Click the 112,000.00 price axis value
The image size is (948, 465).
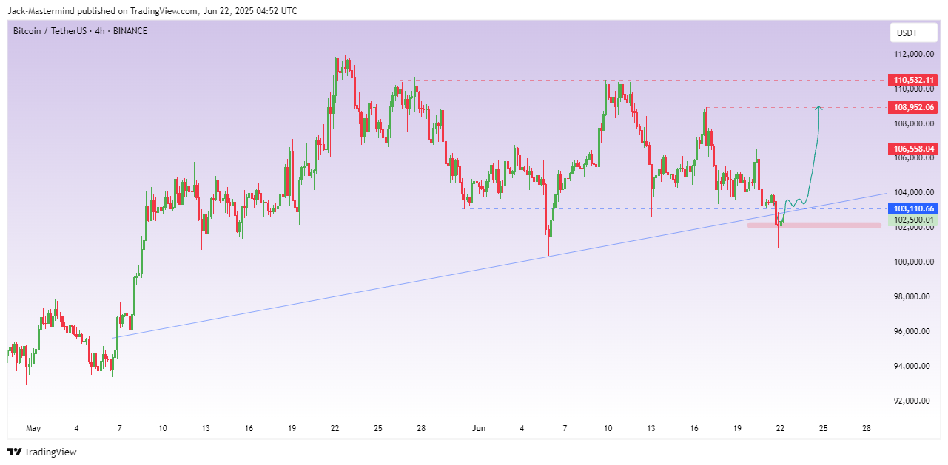coord(915,55)
